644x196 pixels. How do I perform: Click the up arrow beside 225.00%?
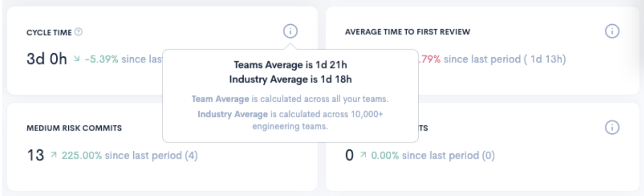(x=54, y=156)
